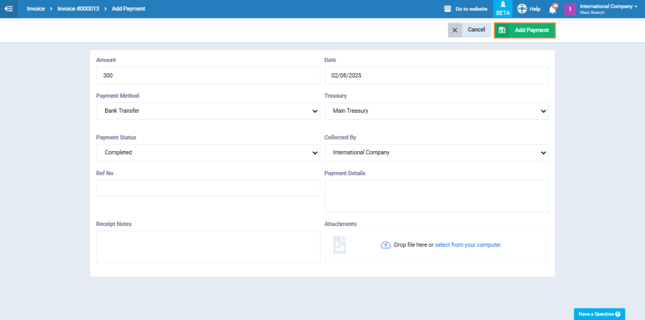This screenshot has height=320, width=645.
Task: Click the X icon on Cancel
Action: [455, 30]
